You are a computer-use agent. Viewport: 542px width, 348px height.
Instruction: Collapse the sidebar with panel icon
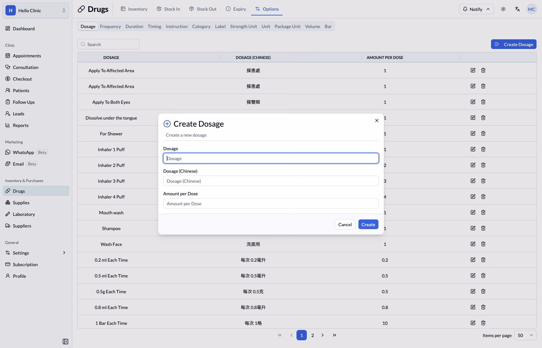(x=65, y=342)
